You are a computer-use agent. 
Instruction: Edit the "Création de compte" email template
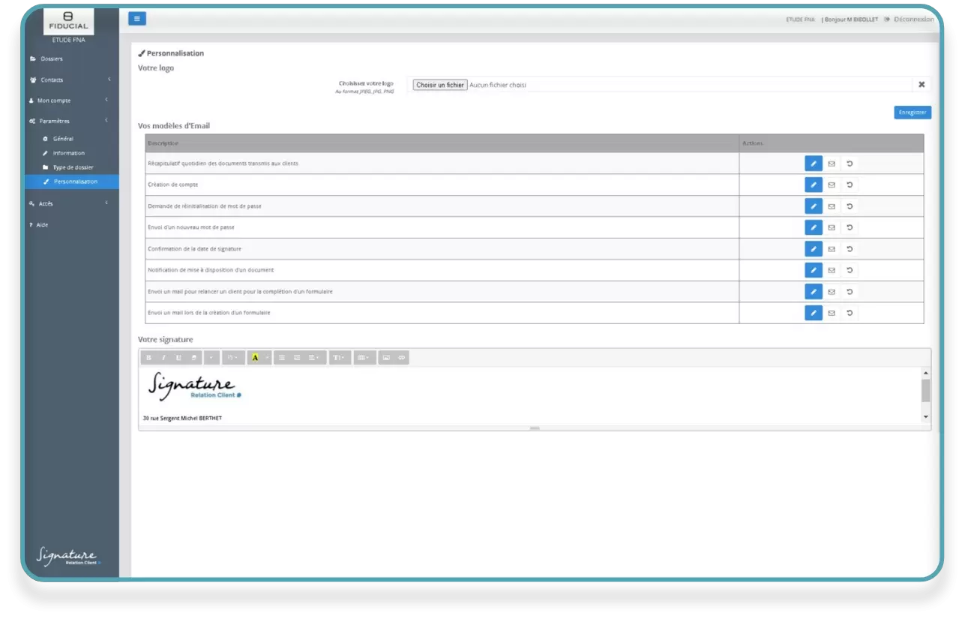813,185
